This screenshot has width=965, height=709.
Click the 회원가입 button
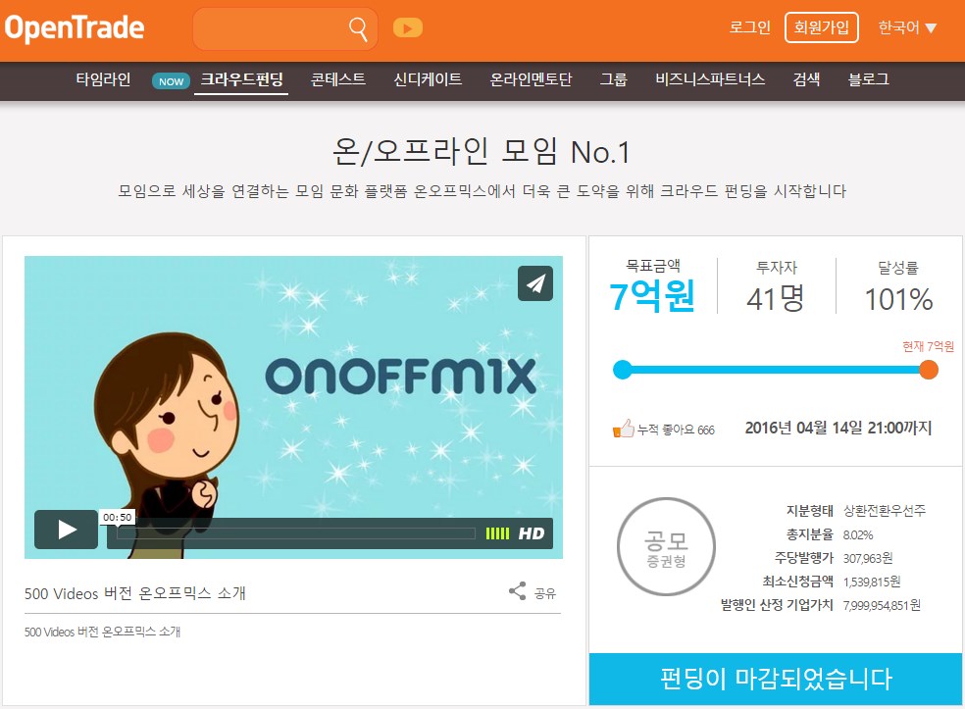tap(822, 27)
